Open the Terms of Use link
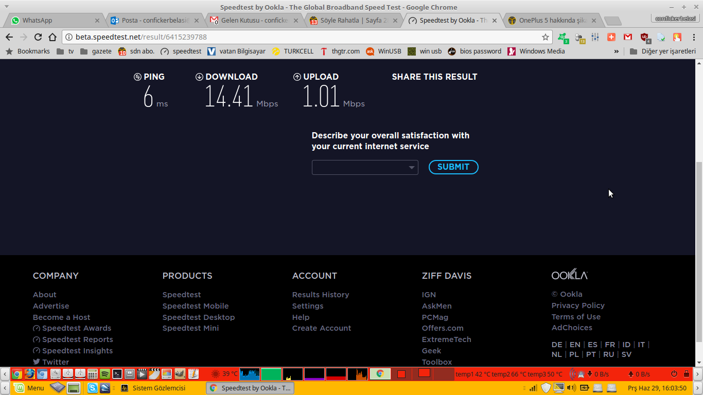 [576, 317]
